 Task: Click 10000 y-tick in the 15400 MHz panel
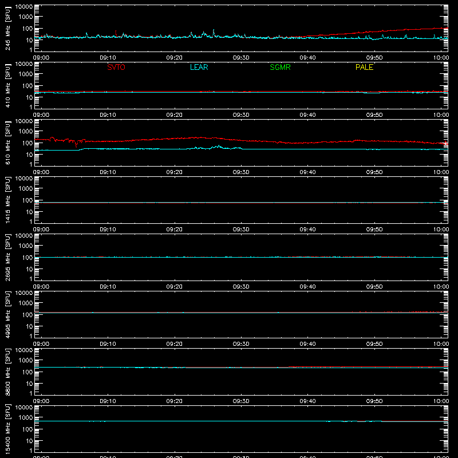pos(24,408)
